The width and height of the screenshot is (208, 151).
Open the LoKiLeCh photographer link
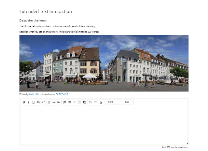[x=34, y=94]
